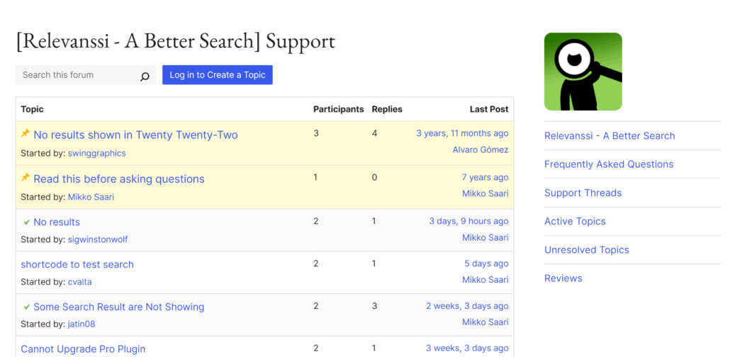This screenshot has width=730, height=357.
Task: Click the Replies column header
Action: [387, 109]
